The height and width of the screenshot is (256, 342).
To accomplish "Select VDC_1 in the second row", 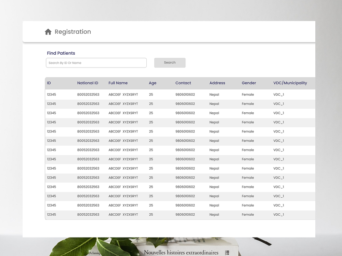I will pos(278,104).
